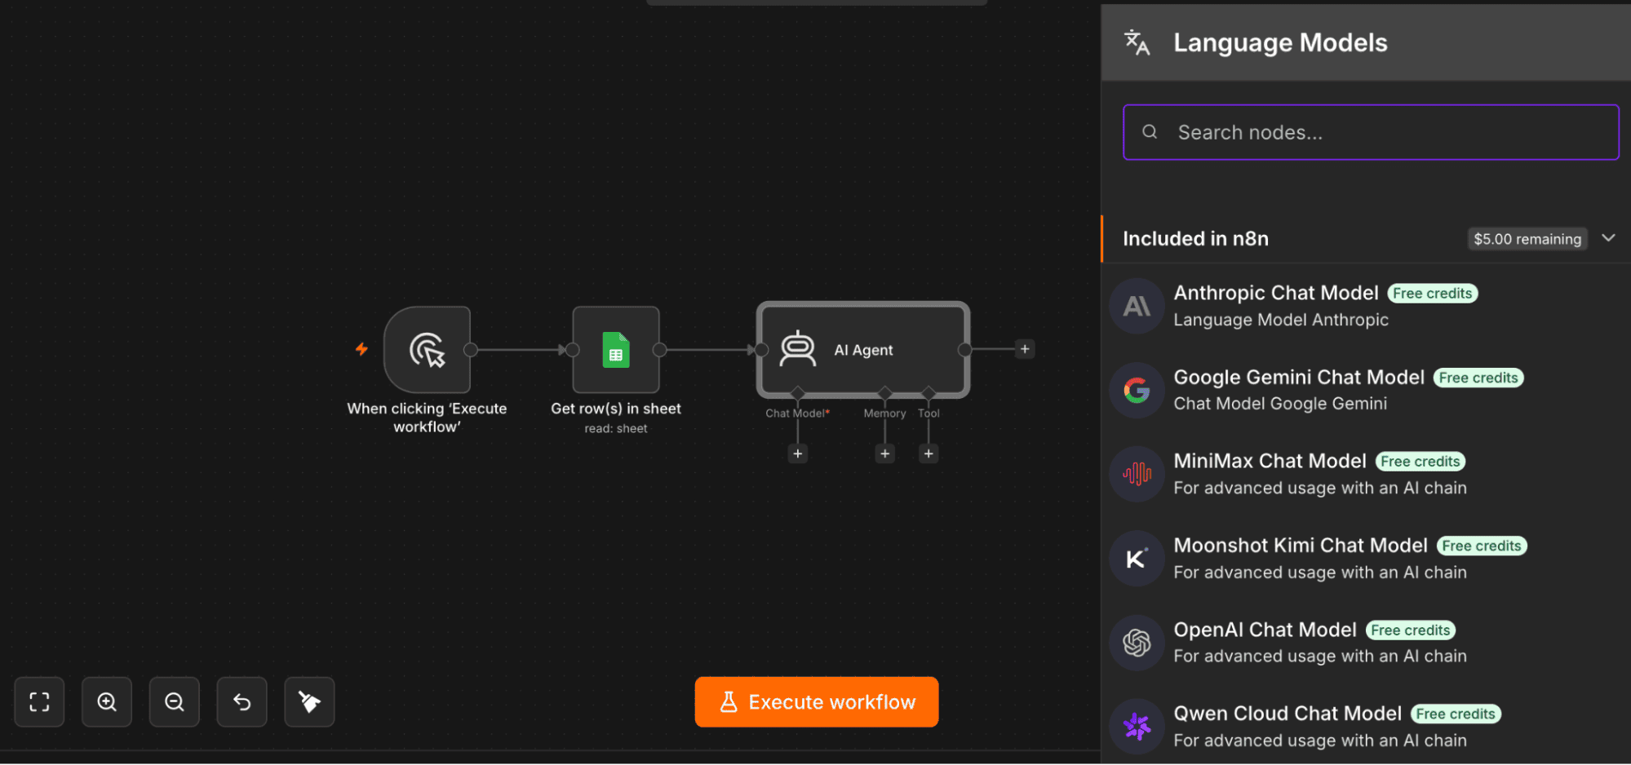1631x765 pixels.
Task: Click the Tool connector label
Action: (929, 413)
